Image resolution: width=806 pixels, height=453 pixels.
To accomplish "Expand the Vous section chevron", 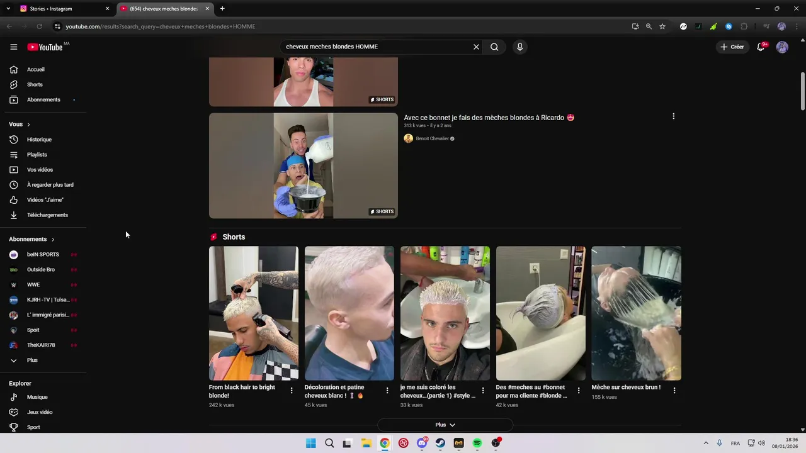I will pyautogui.click(x=28, y=125).
